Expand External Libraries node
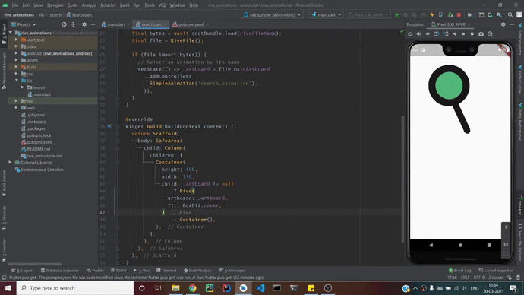The image size is (524, 295). [11, 163]
